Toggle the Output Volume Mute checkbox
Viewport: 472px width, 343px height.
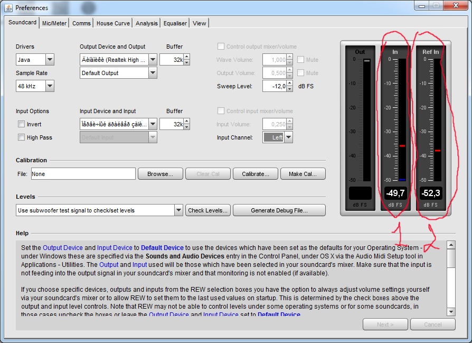tap(301, 72)
